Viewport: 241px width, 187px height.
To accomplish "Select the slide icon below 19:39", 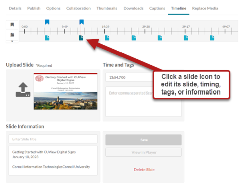I will coord(107,38).
